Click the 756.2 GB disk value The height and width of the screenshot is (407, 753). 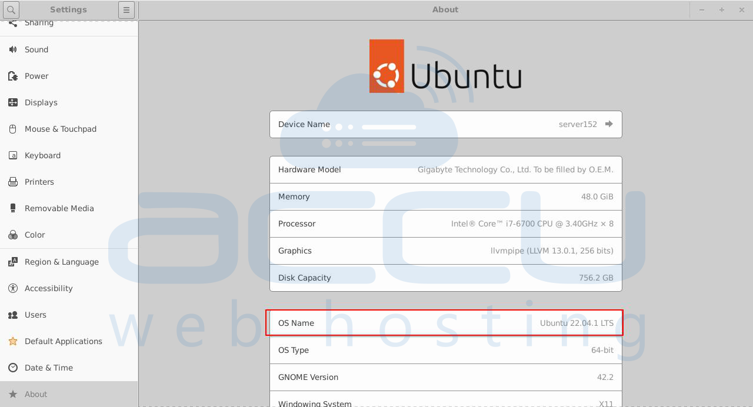tap(596, 278)
